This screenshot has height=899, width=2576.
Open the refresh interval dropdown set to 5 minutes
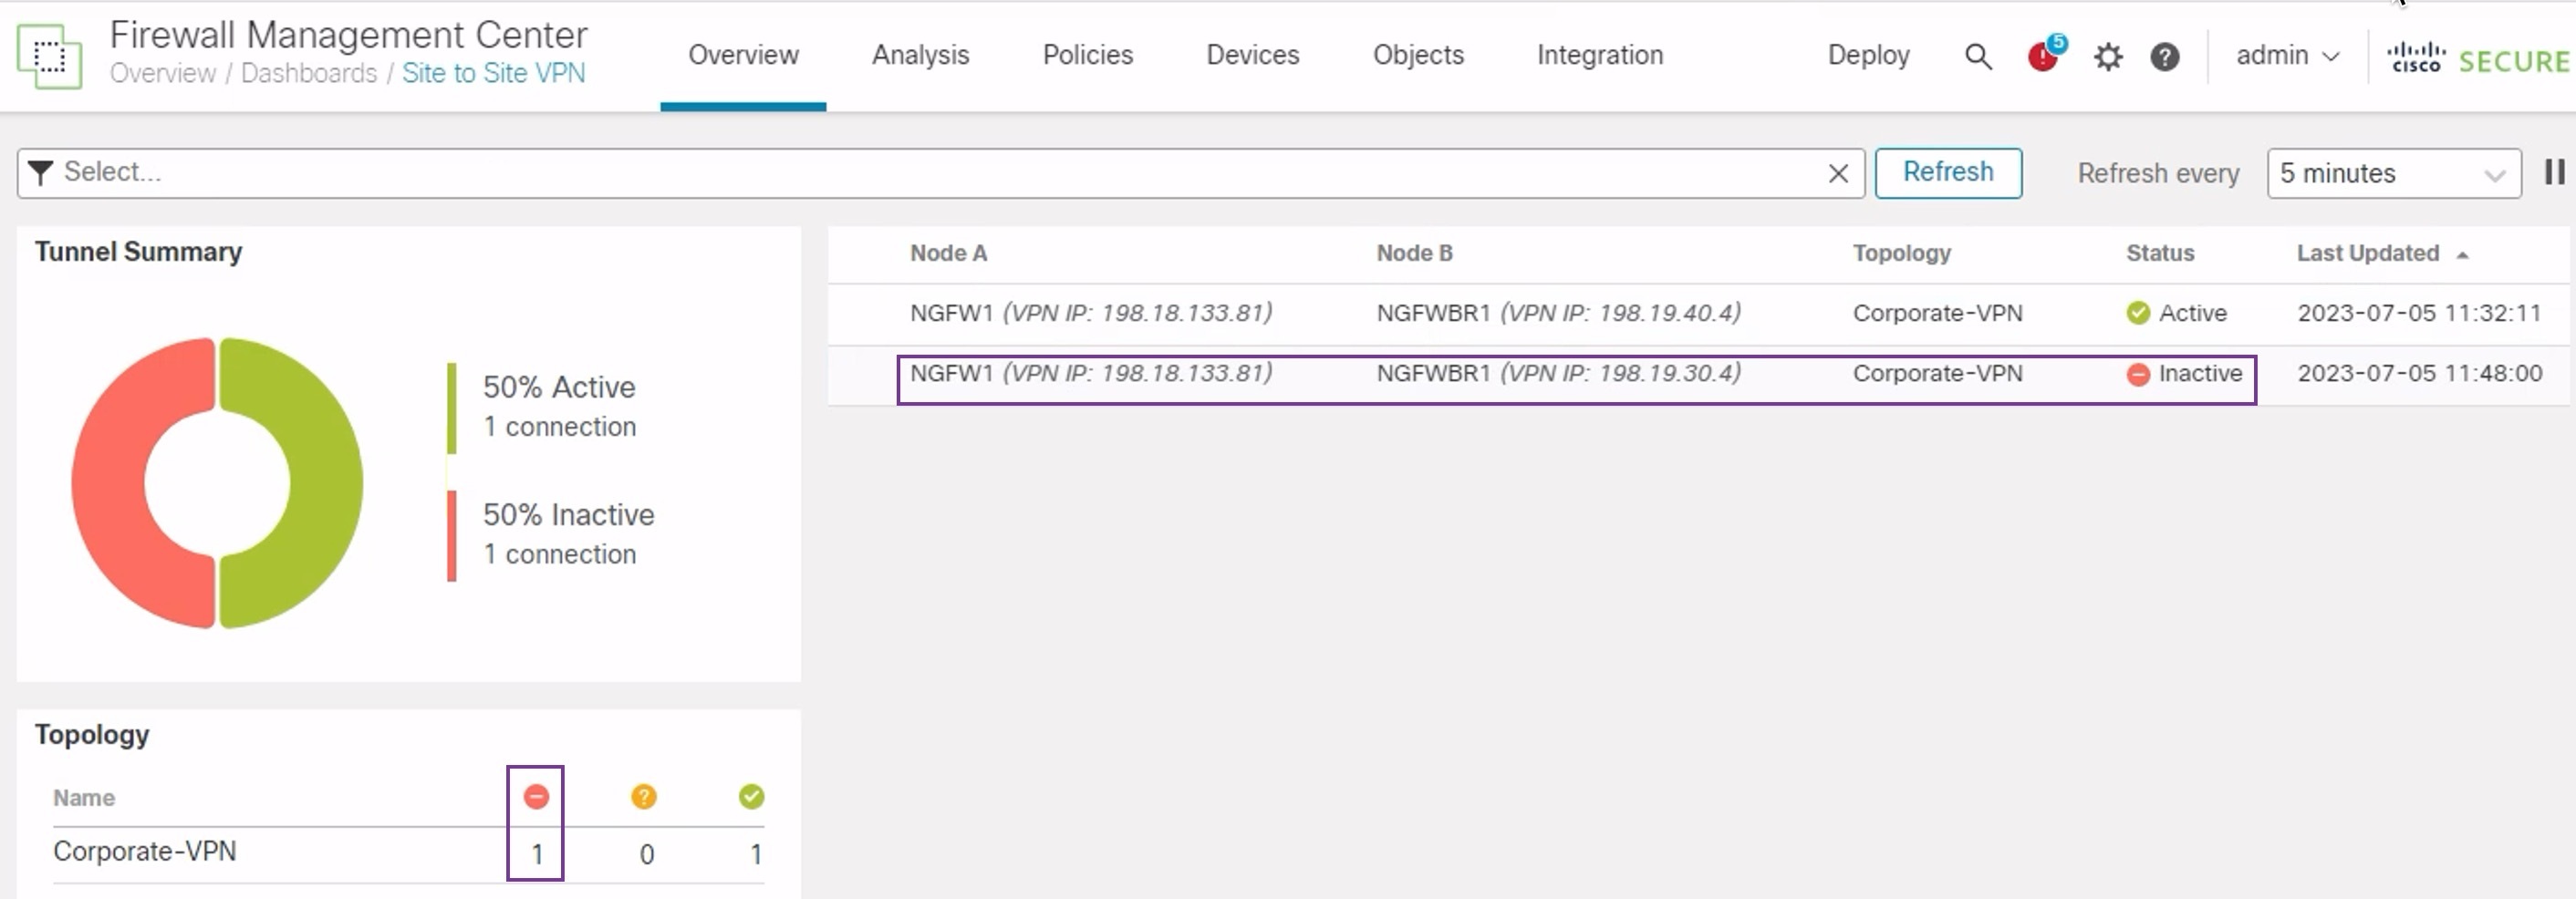pos(2392,173)
